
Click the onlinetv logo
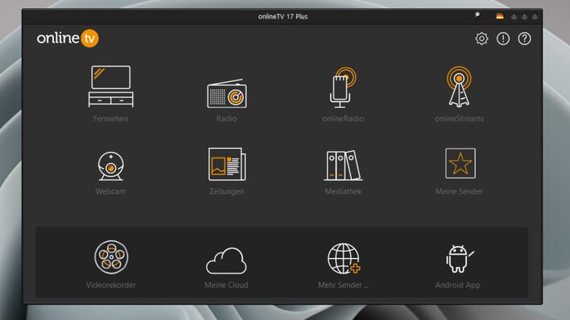point(68,38)
